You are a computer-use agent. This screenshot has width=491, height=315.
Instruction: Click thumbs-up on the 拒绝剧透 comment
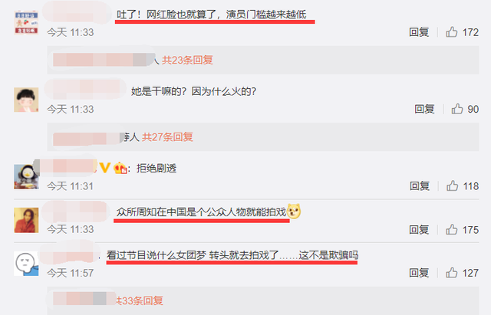tap(452, 185)
